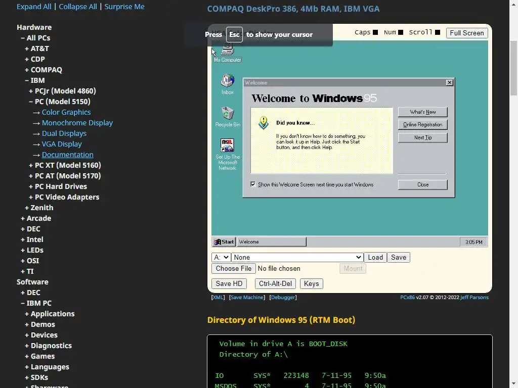Open the drive A: dropdown
Image resolution: width=518 pixels, height=388 pixels.
point(221,257)
